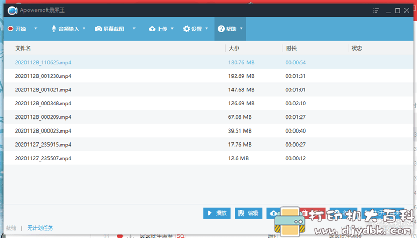The image size is (417, 238).
Task: Click the 192.69 MB size cell
Action: (241, 76)
